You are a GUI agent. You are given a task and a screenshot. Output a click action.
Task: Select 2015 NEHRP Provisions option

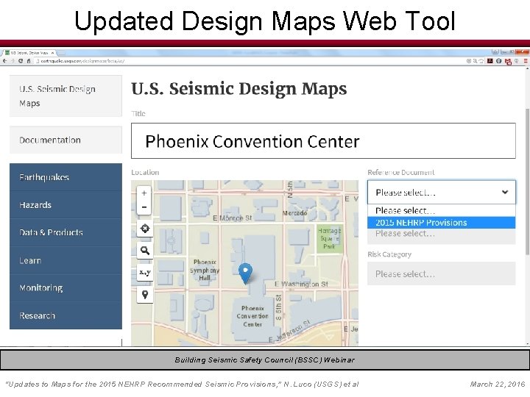[442, 223]
